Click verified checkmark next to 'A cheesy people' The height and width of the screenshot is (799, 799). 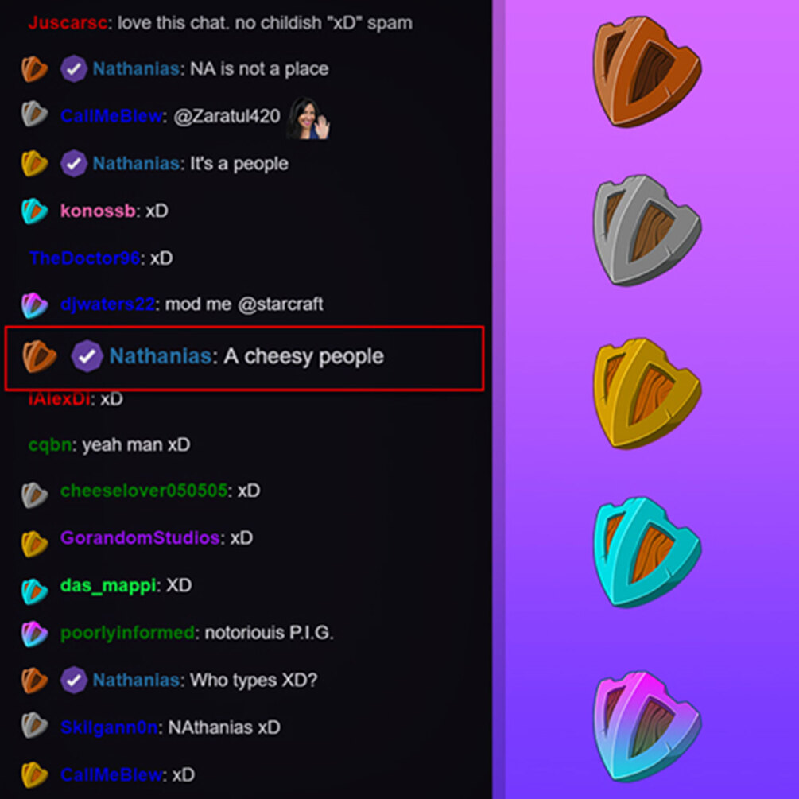click(x=87, y=355)
